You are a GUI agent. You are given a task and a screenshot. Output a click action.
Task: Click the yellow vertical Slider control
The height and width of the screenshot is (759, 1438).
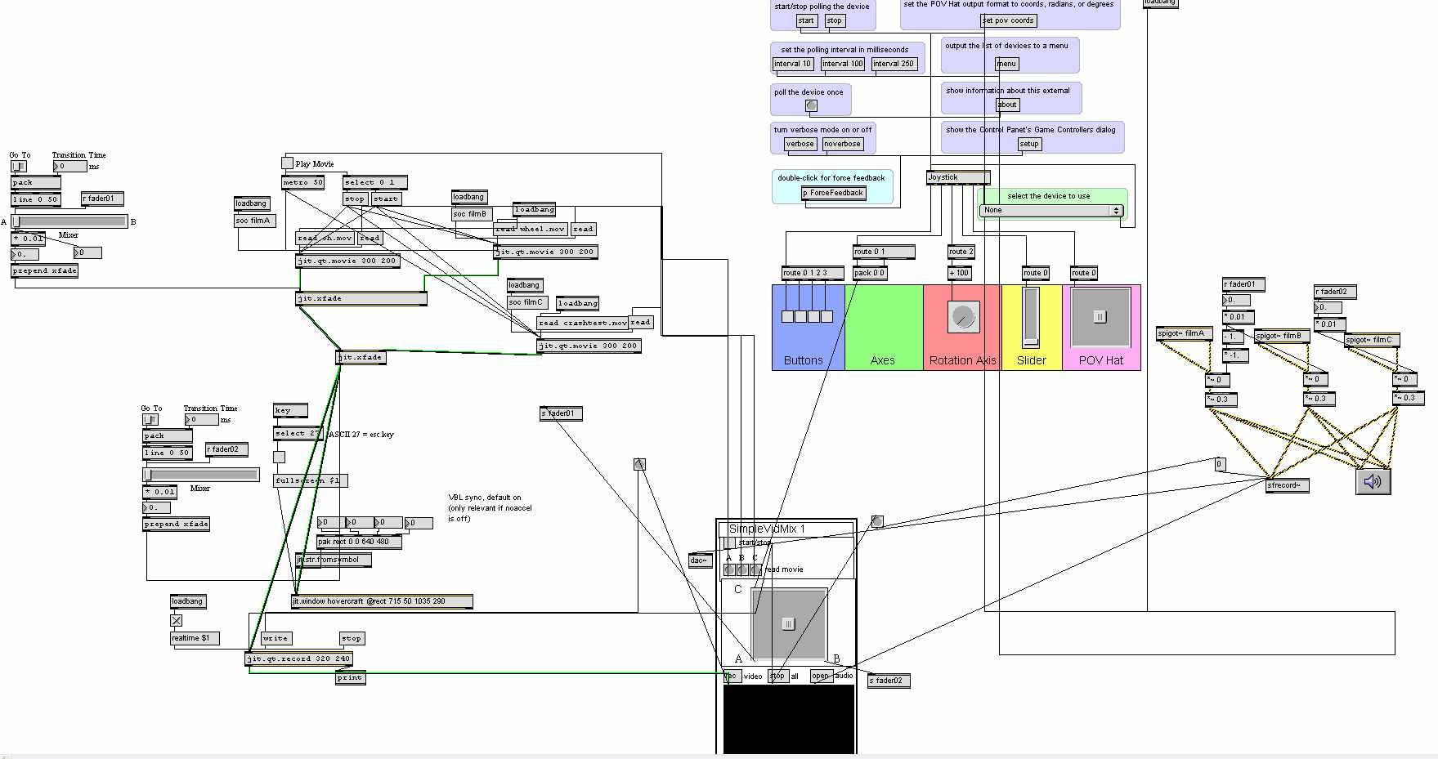tap(1031, 317)
